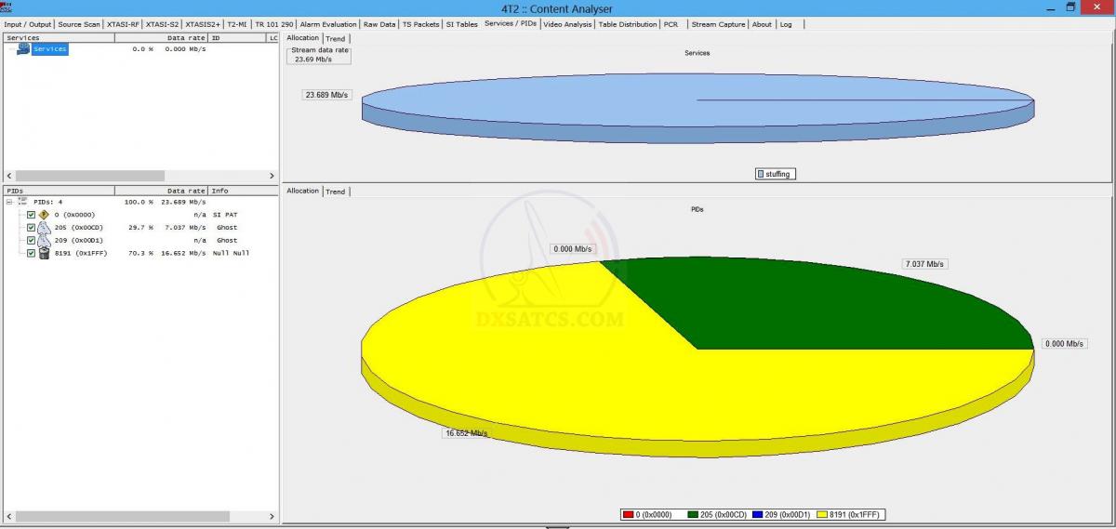Viewport: 1116px width, 529px height.
Task: Click the ghost icon for PID 209
Action: pos(43,241)
